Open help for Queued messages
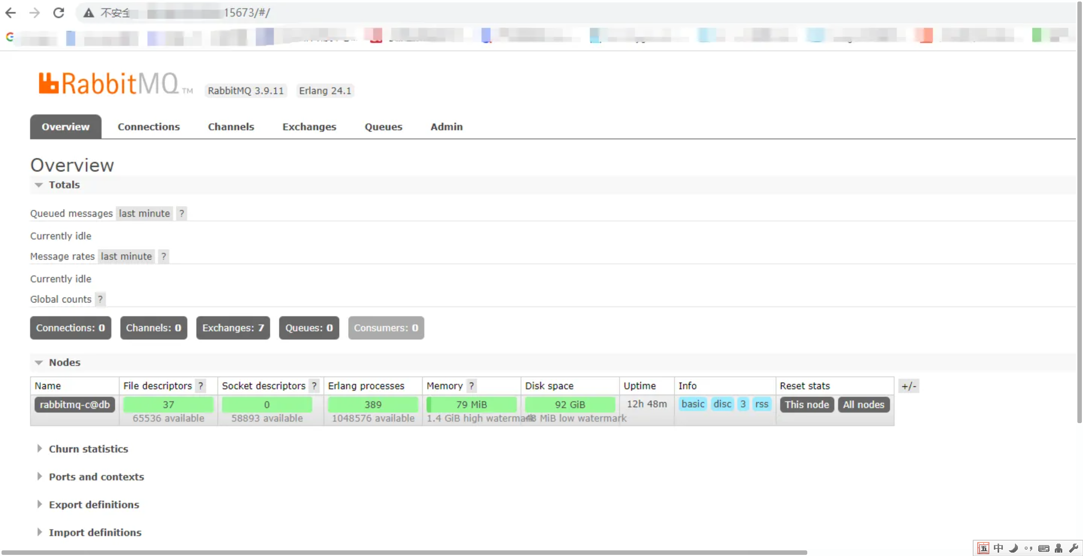This screenshot has width=1083, height=556. 182,213
